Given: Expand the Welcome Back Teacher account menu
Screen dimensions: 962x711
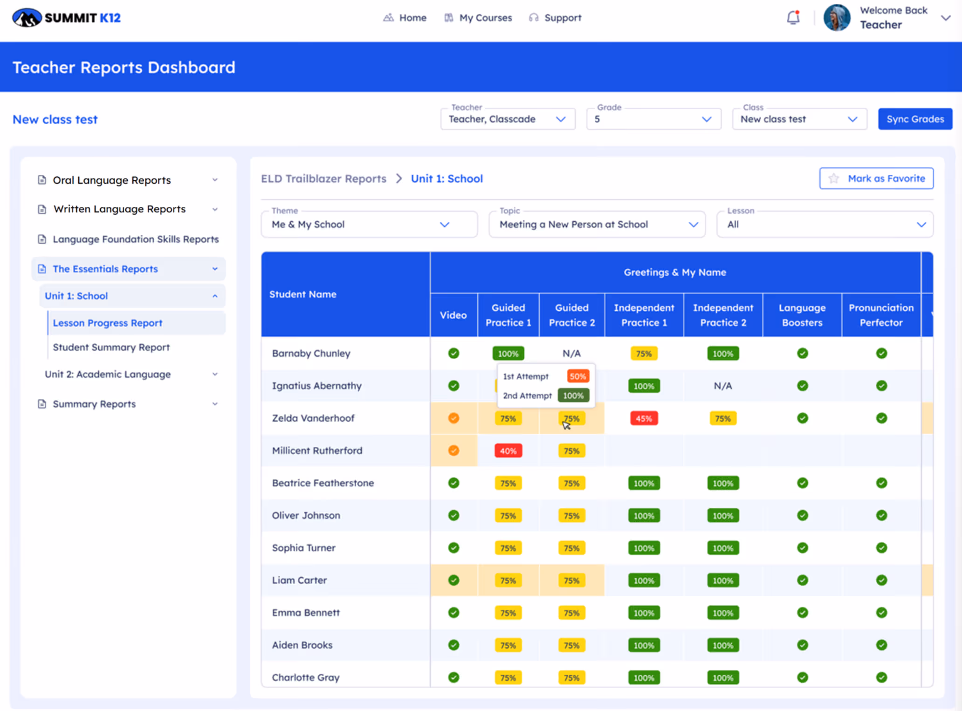Looking at the screenshot, I should coord(945,18).
